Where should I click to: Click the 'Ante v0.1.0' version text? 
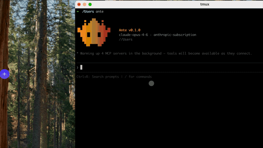click(x=130, y=30)
